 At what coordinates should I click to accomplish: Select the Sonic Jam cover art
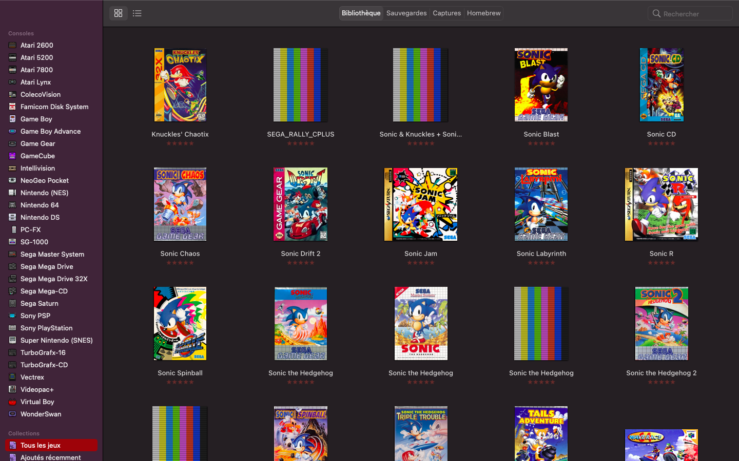coord(421,204)
